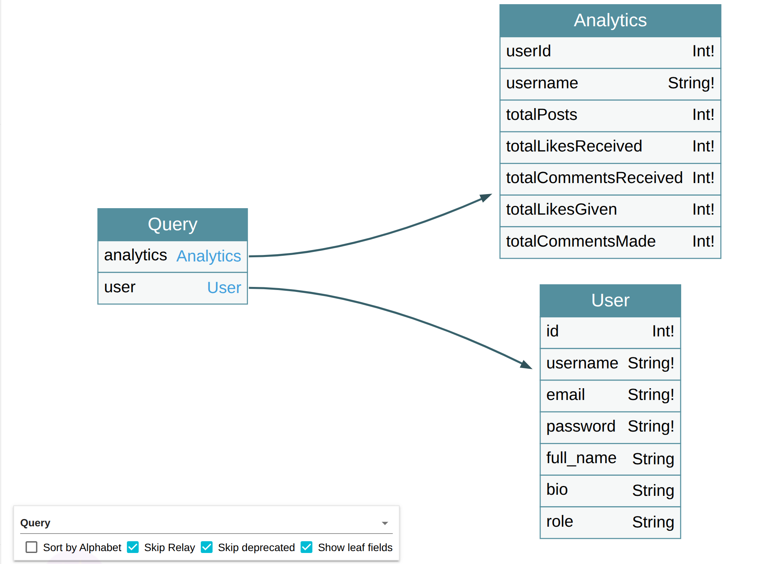This screenshot has height=564, width=776.
Task: Disable the Skip deprecated option
Action: pos(207,547)
